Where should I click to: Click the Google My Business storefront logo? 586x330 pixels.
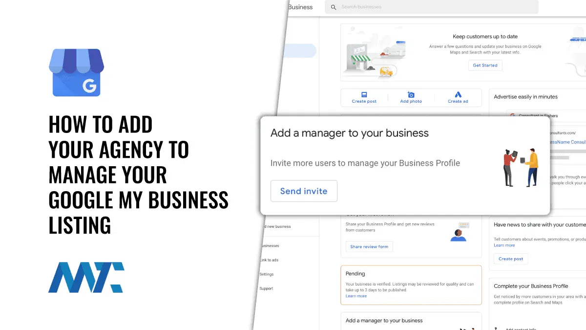[x=77, y=72]
